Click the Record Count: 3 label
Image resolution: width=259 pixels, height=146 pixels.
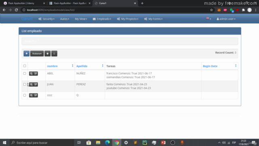point(226,53)
